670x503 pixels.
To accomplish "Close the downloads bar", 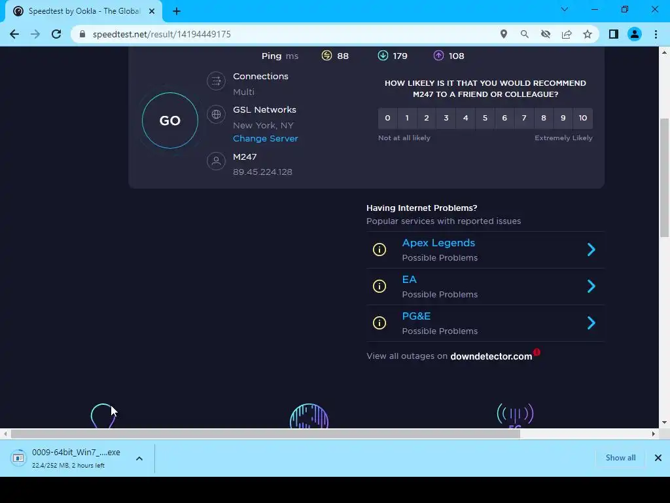I will tap(658, 458).
